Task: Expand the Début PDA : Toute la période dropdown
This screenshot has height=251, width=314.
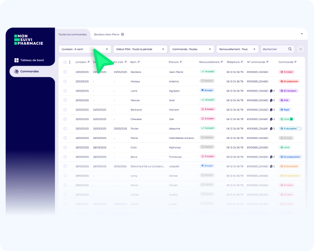Action: pyautogui.click(x=140, y=49)
